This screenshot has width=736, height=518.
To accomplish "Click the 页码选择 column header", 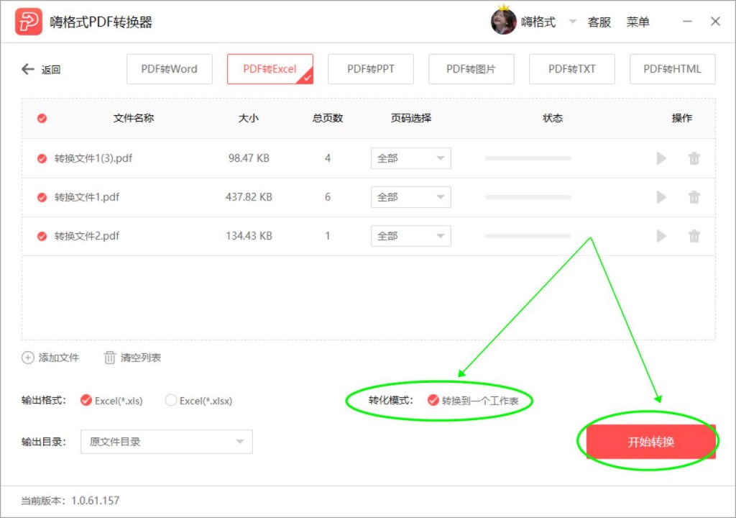I will [411, 118].
